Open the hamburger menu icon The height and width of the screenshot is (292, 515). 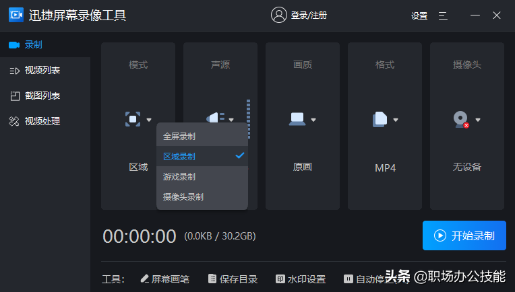click(x=443, y=15)
